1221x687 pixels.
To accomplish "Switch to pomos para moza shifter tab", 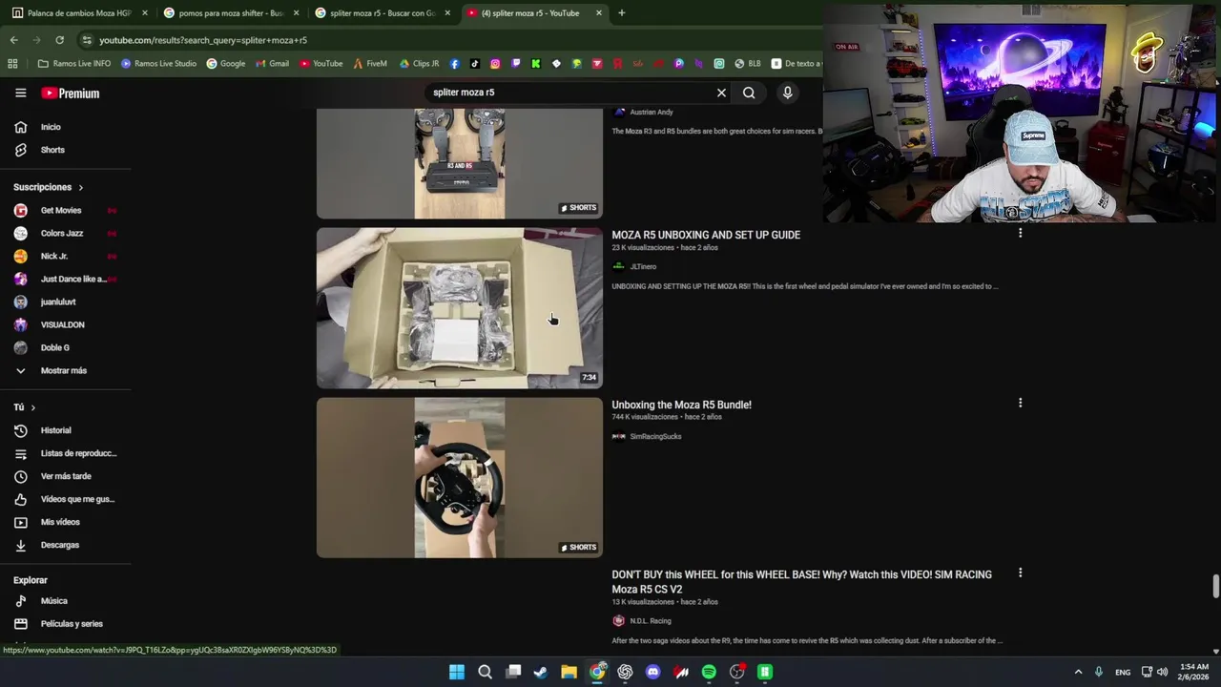I will [232, 13].
